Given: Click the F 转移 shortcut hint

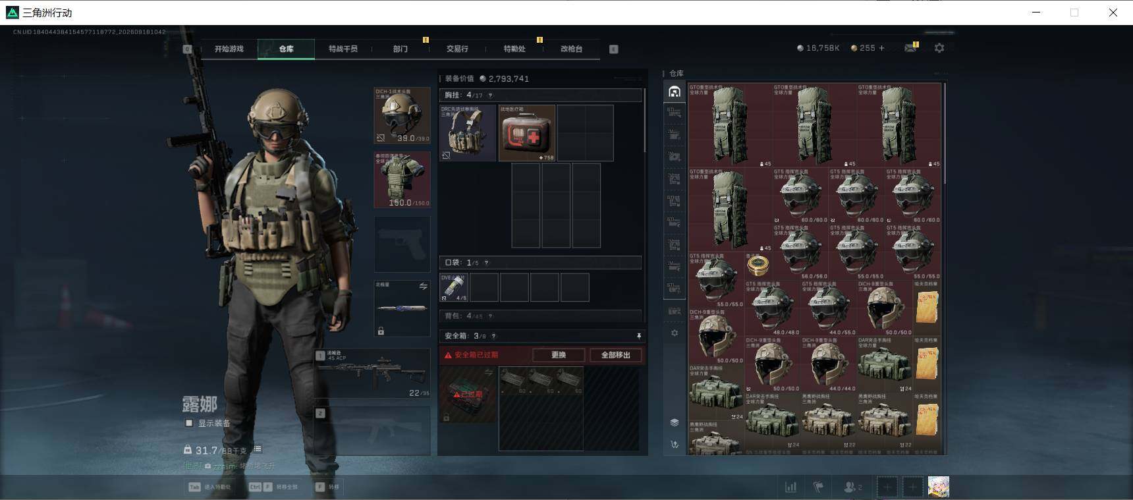Looking at the screenshot, I should click(327, 487).
